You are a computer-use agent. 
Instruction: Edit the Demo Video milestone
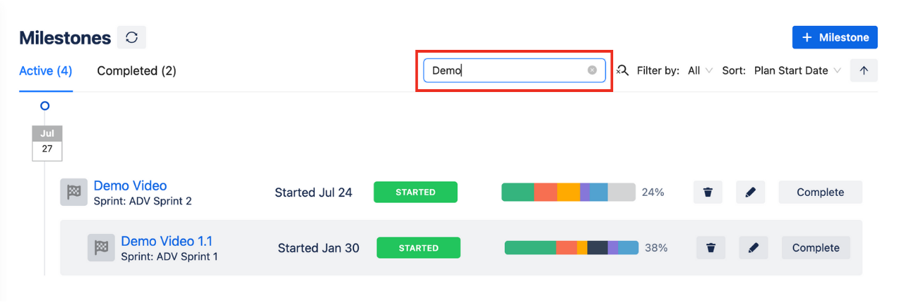pyautogui.click(x=750, y=192)
